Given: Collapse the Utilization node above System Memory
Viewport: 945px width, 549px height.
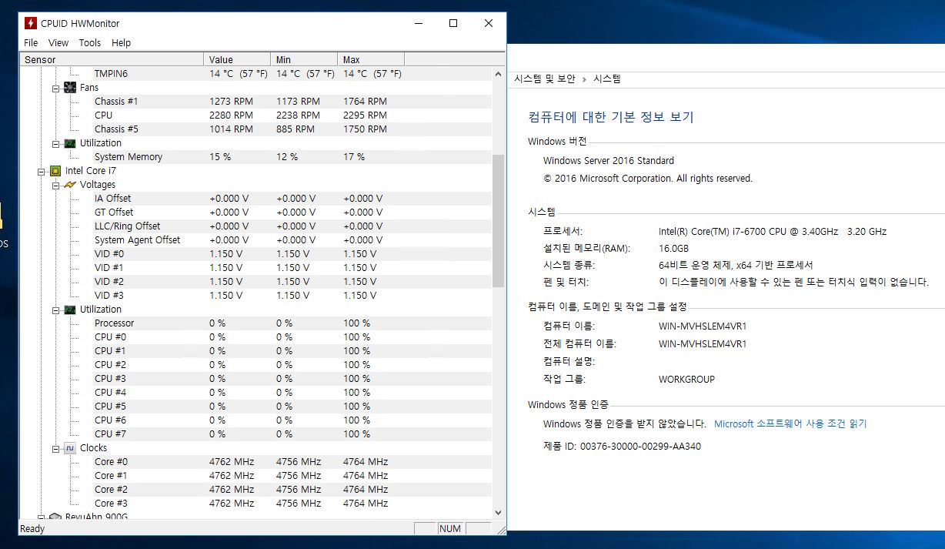Looking at the screenshot, I should (x=56, y=143).
